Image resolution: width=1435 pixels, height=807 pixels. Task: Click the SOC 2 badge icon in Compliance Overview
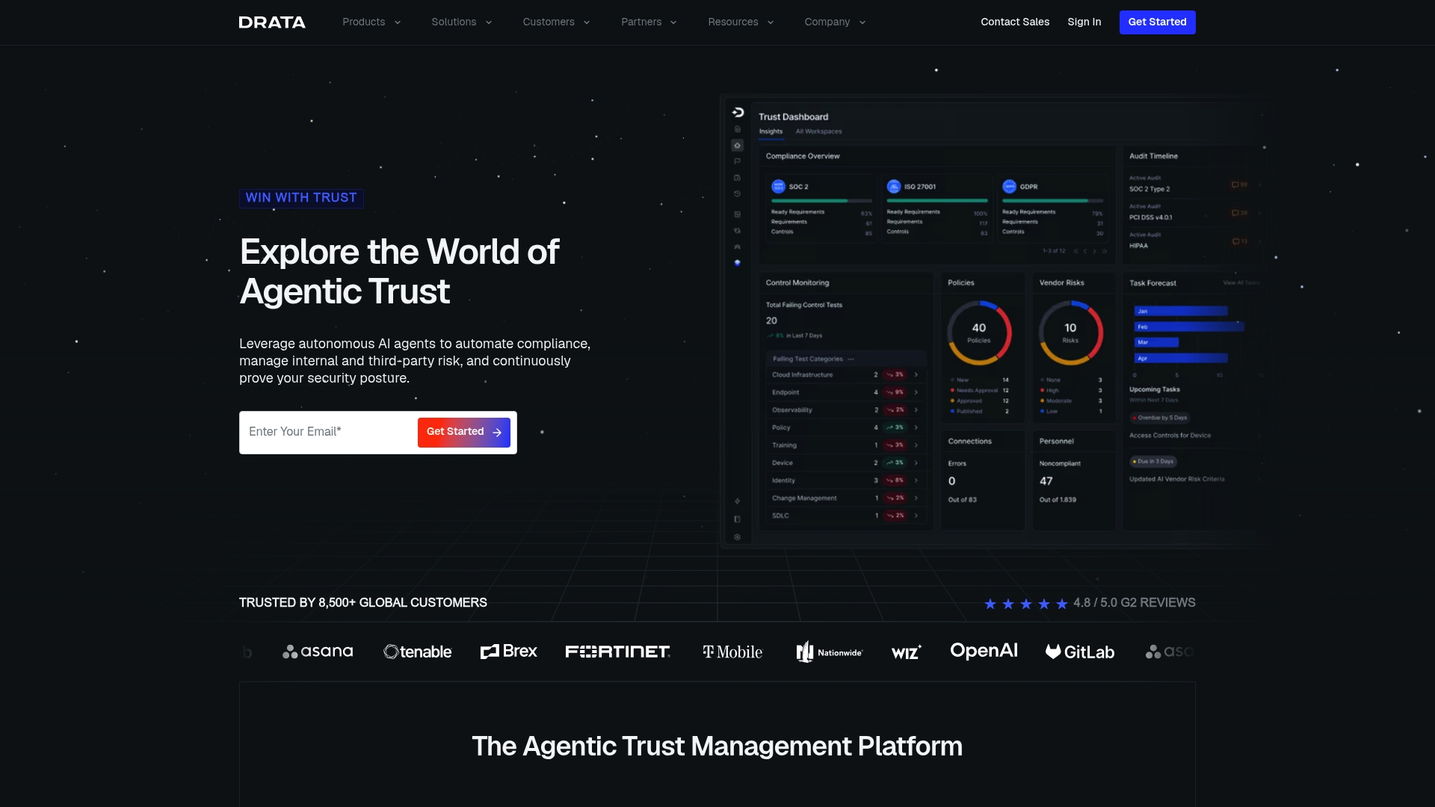click(778, 187)
